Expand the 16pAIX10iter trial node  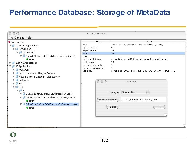coord(21,94)
